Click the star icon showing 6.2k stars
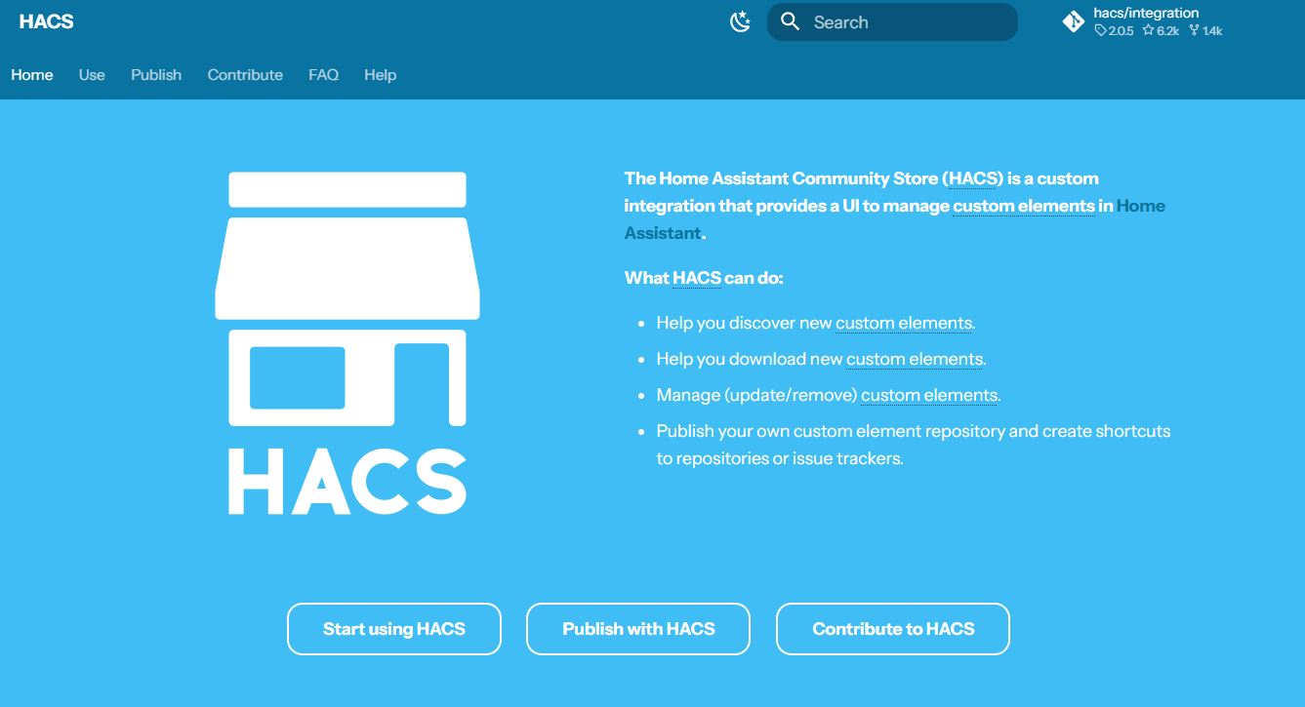The width and height of the screenshot is (1305, 707). tap(1151, 30)
